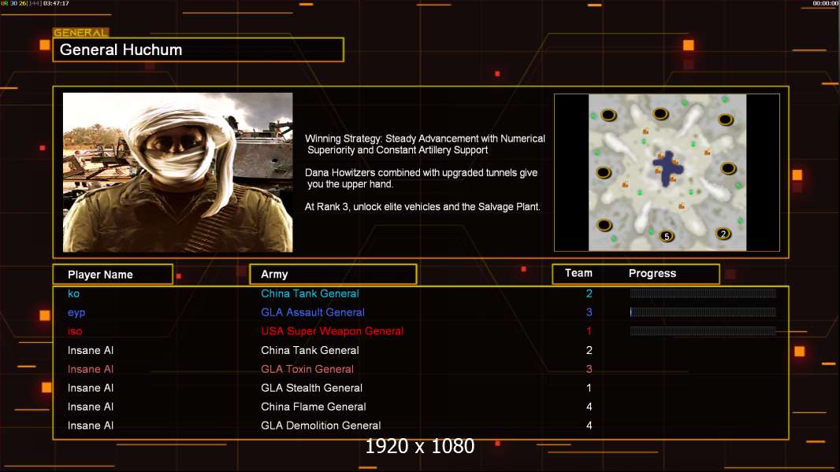840x472 pixels.
Task: Click start position marker 2 on minimap
Action: point(723,234)
